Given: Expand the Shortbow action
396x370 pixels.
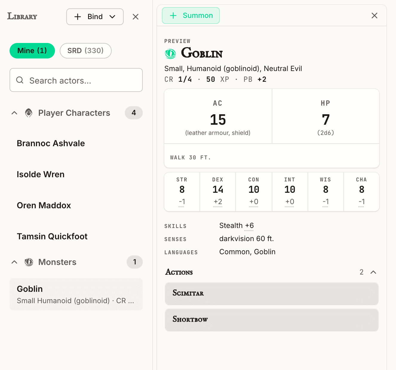Looking at the screenshot, I should [272, 320].
